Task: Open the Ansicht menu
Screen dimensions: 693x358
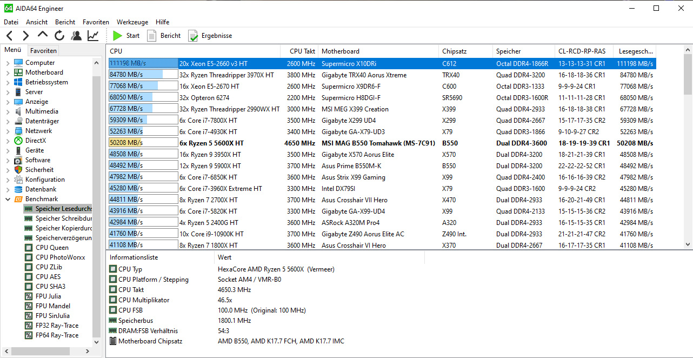Action: (x=37, y=22)
